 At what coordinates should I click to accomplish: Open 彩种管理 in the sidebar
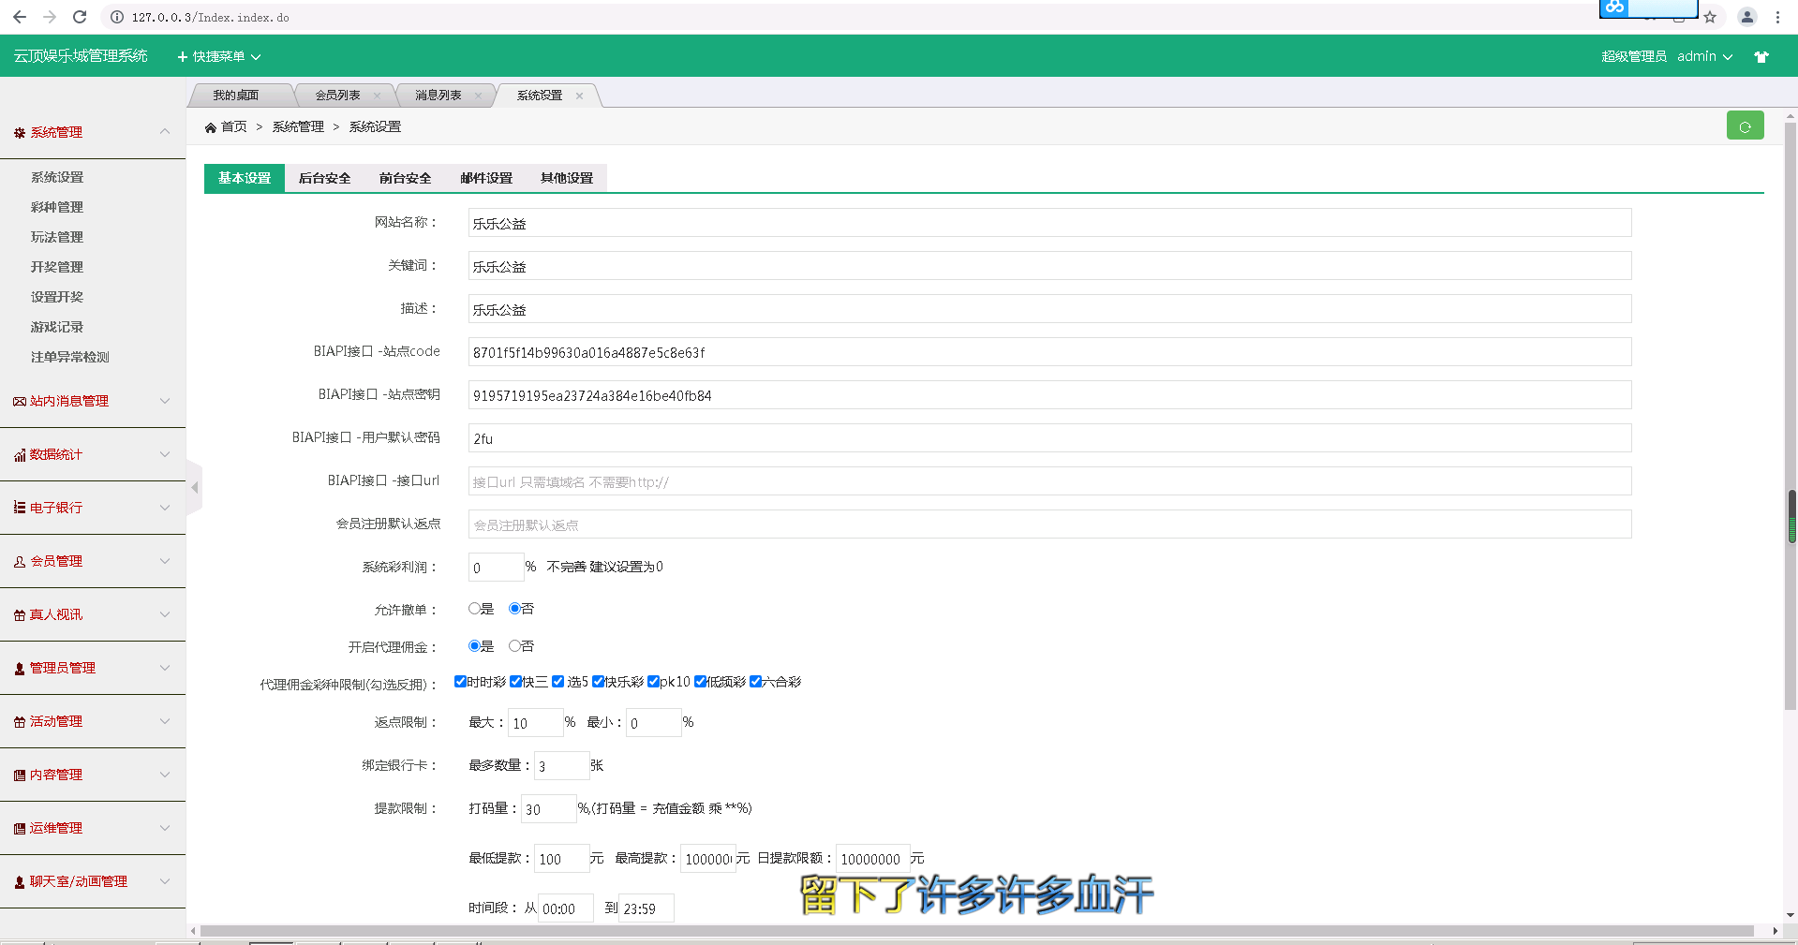pyautogui.click(x=57, y=207)
